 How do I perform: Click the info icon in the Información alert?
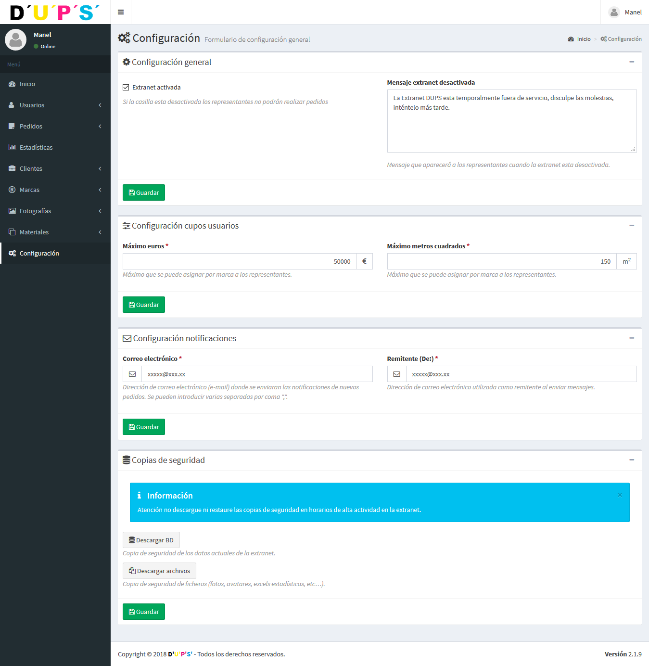pyautogui.click(x=139, y=495)
